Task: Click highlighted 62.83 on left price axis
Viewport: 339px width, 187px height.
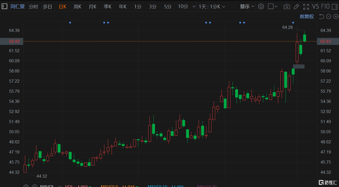Action: click(x=11, y=41)
